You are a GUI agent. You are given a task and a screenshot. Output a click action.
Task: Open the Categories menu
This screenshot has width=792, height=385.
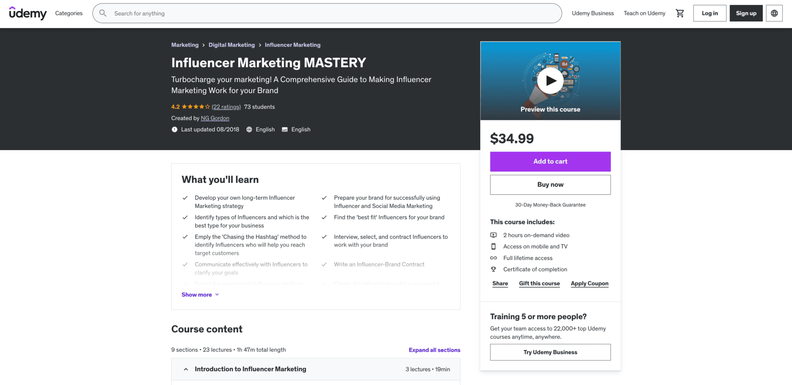[68, 13]
